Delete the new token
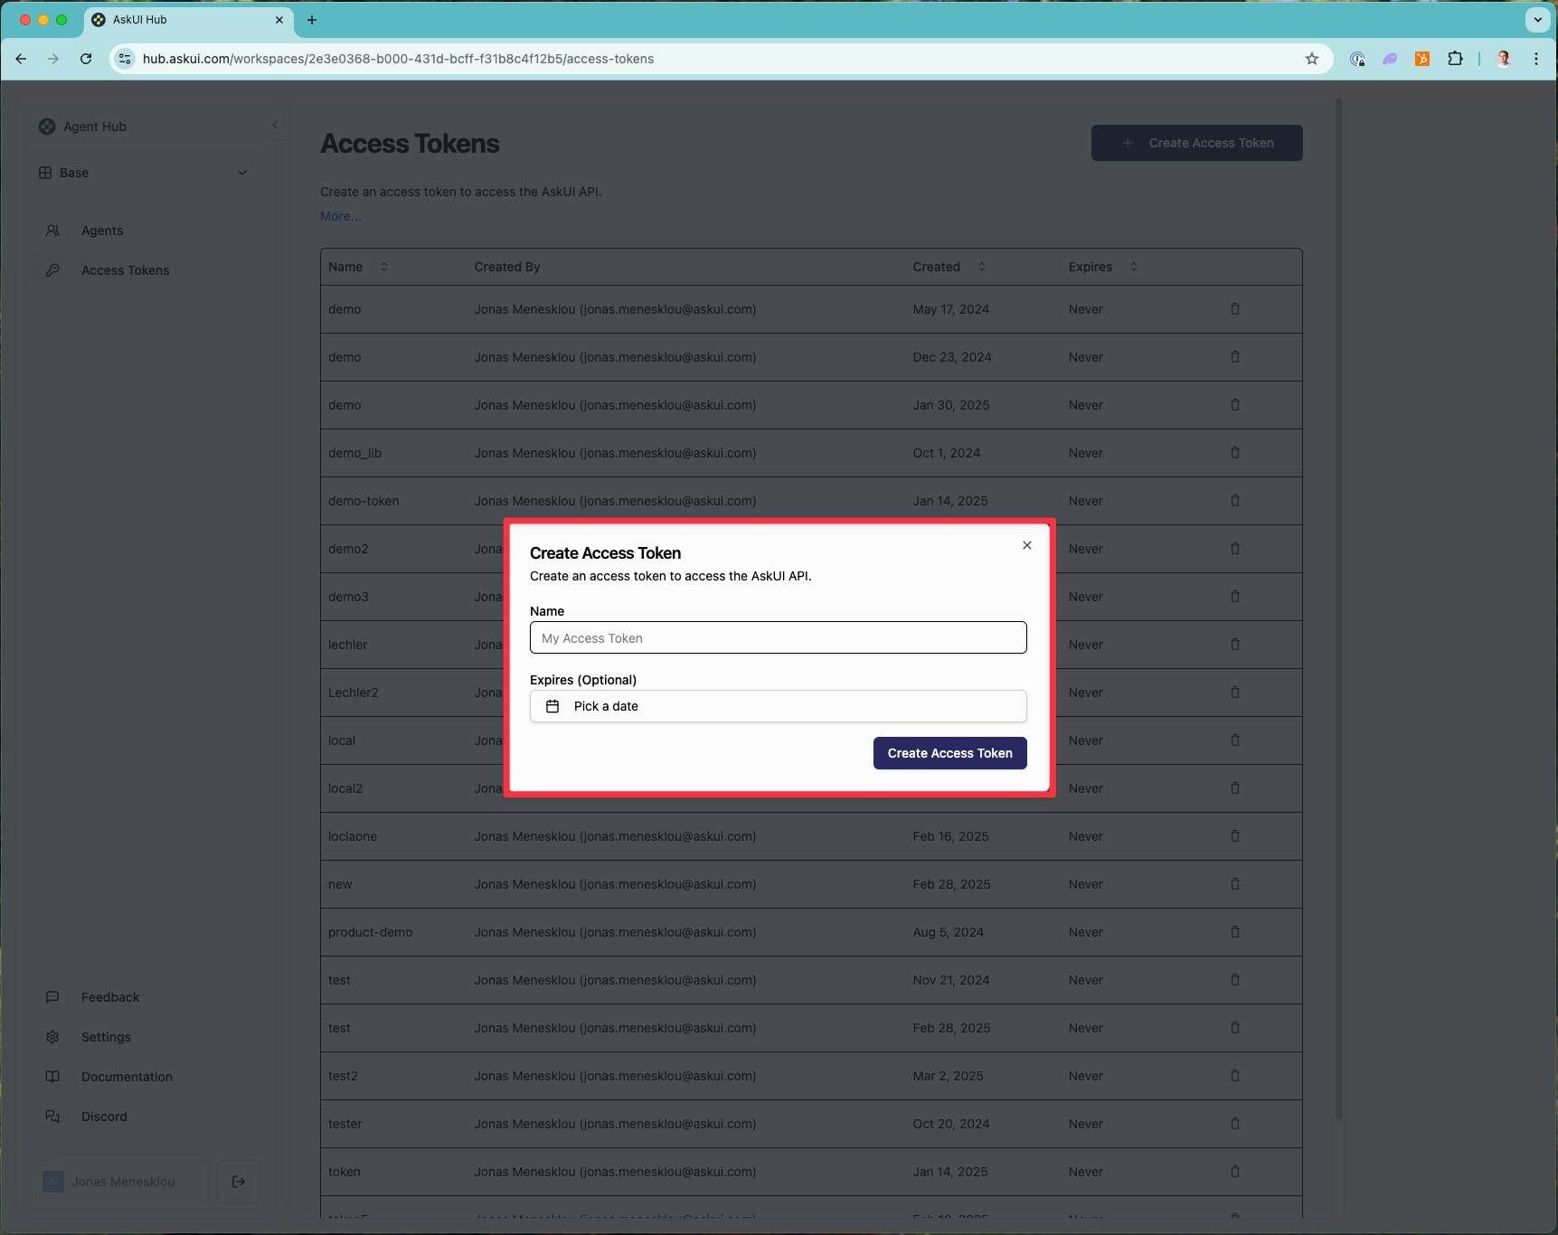1558x1235 pixels. pyautogui.click(x=1234, y=884)
